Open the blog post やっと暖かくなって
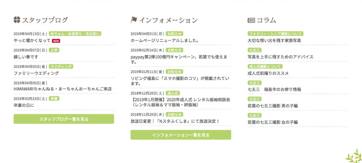 click(x=32, y=40)
